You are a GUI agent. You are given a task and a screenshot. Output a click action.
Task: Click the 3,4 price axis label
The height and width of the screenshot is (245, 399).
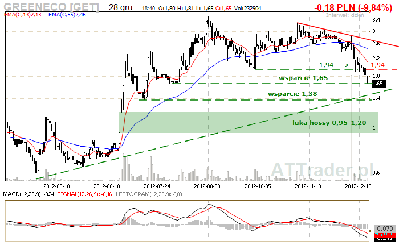376,20
